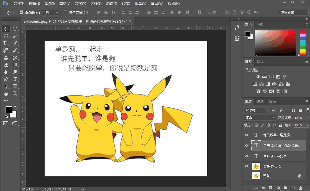
Task: Click the trash icon to delete layer
Action: pyautogui.click(x=300, y=188)
